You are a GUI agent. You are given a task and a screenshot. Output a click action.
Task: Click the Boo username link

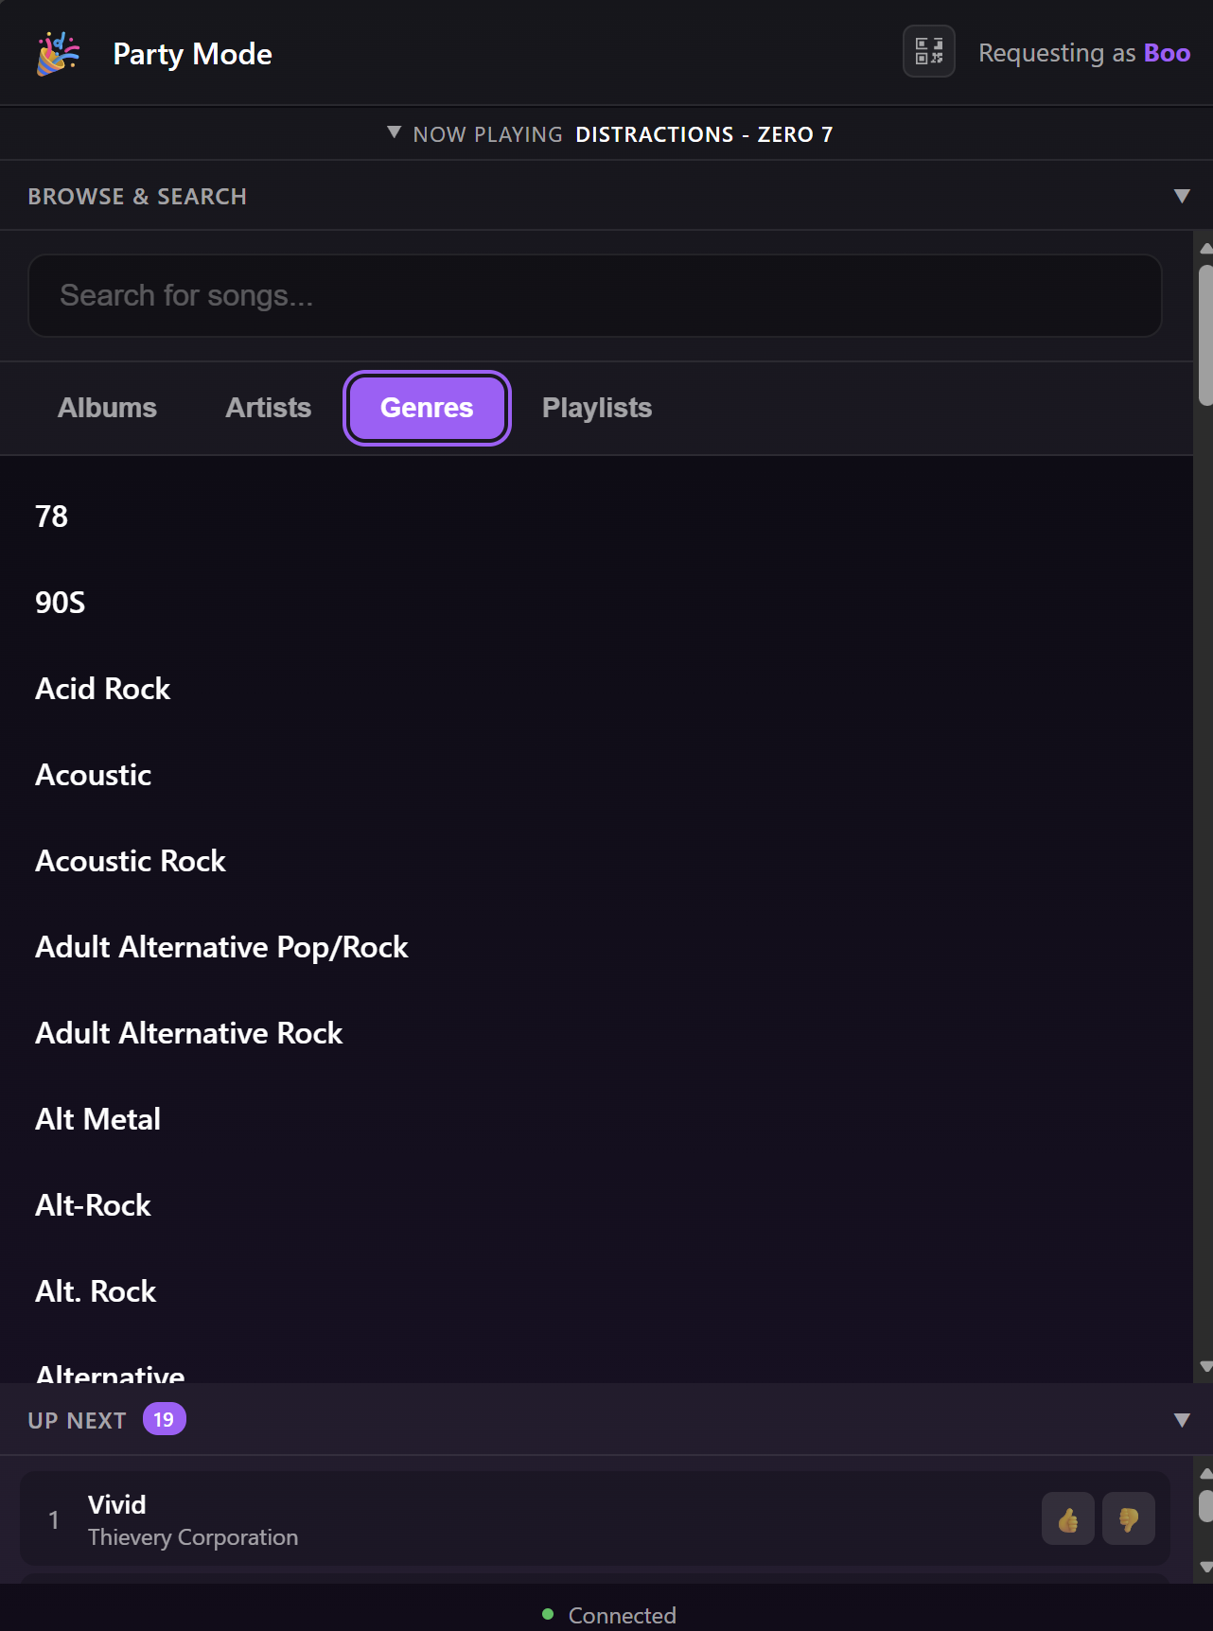pyautogui.click(x=1167, y=52)
